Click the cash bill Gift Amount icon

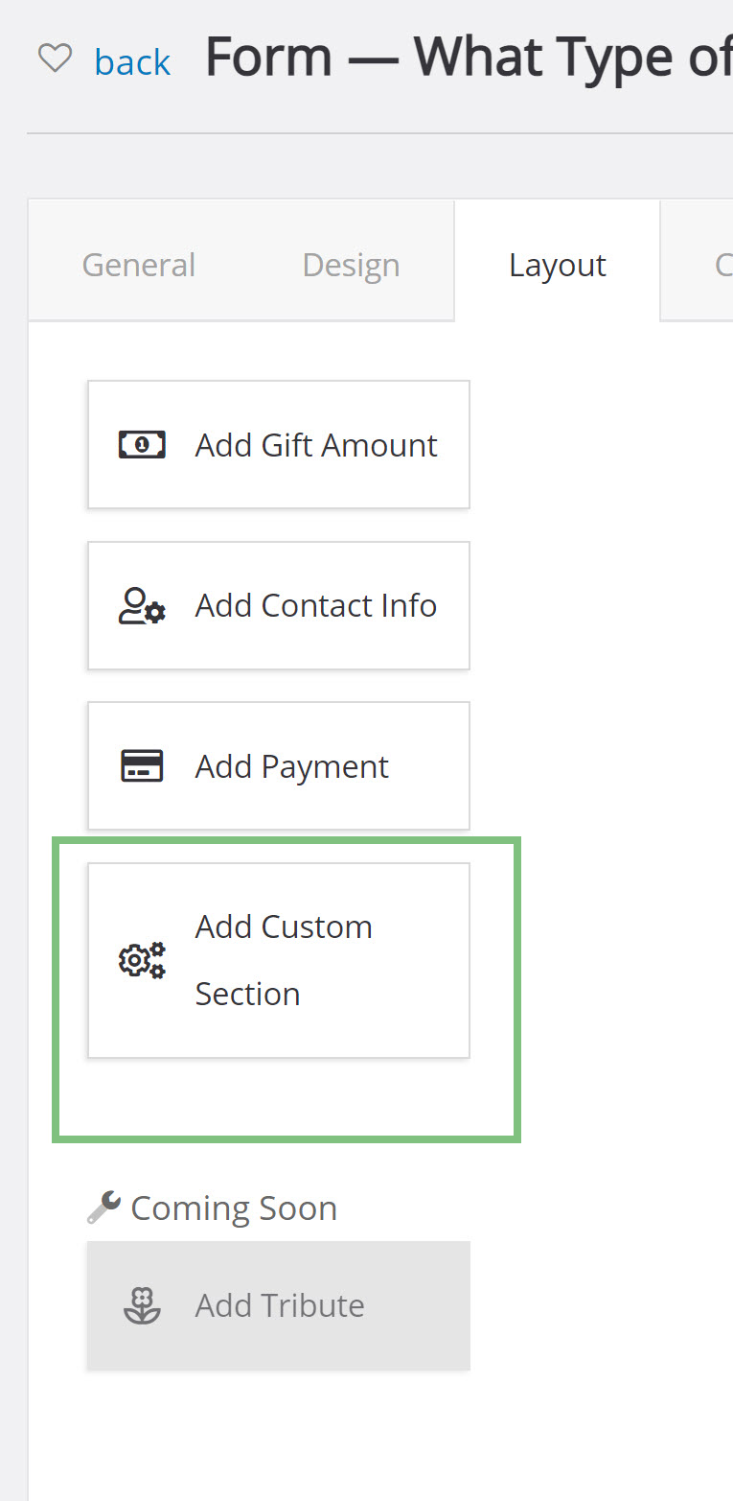click(142, 444)
